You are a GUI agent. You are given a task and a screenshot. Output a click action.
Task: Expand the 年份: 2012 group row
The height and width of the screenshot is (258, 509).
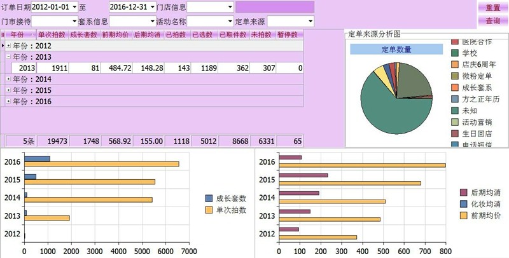point(8,46)
